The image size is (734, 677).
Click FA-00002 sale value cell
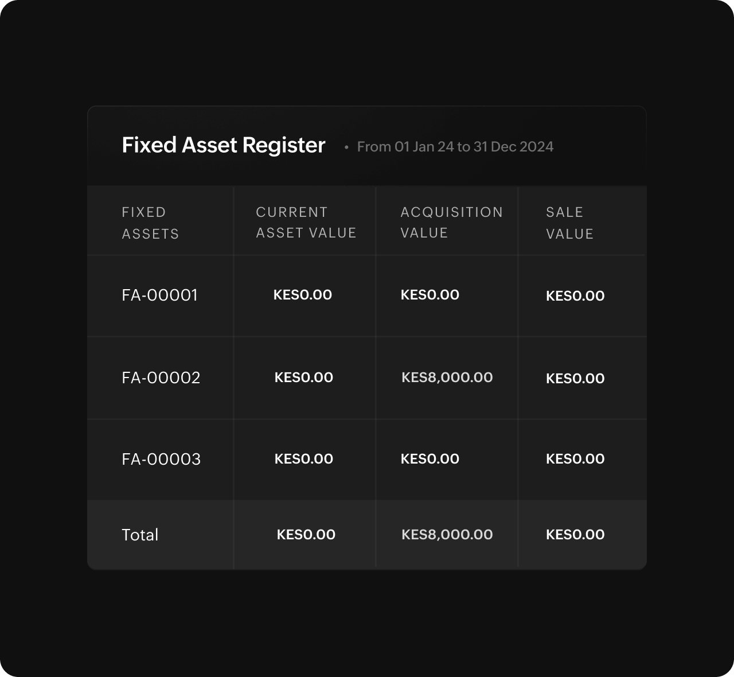[575, 379]
